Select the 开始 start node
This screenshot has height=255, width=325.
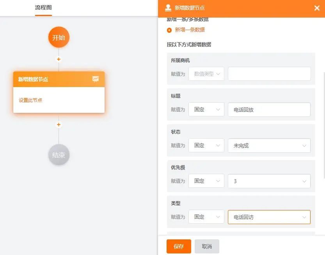pyautogui.click(x=59, y=37)
